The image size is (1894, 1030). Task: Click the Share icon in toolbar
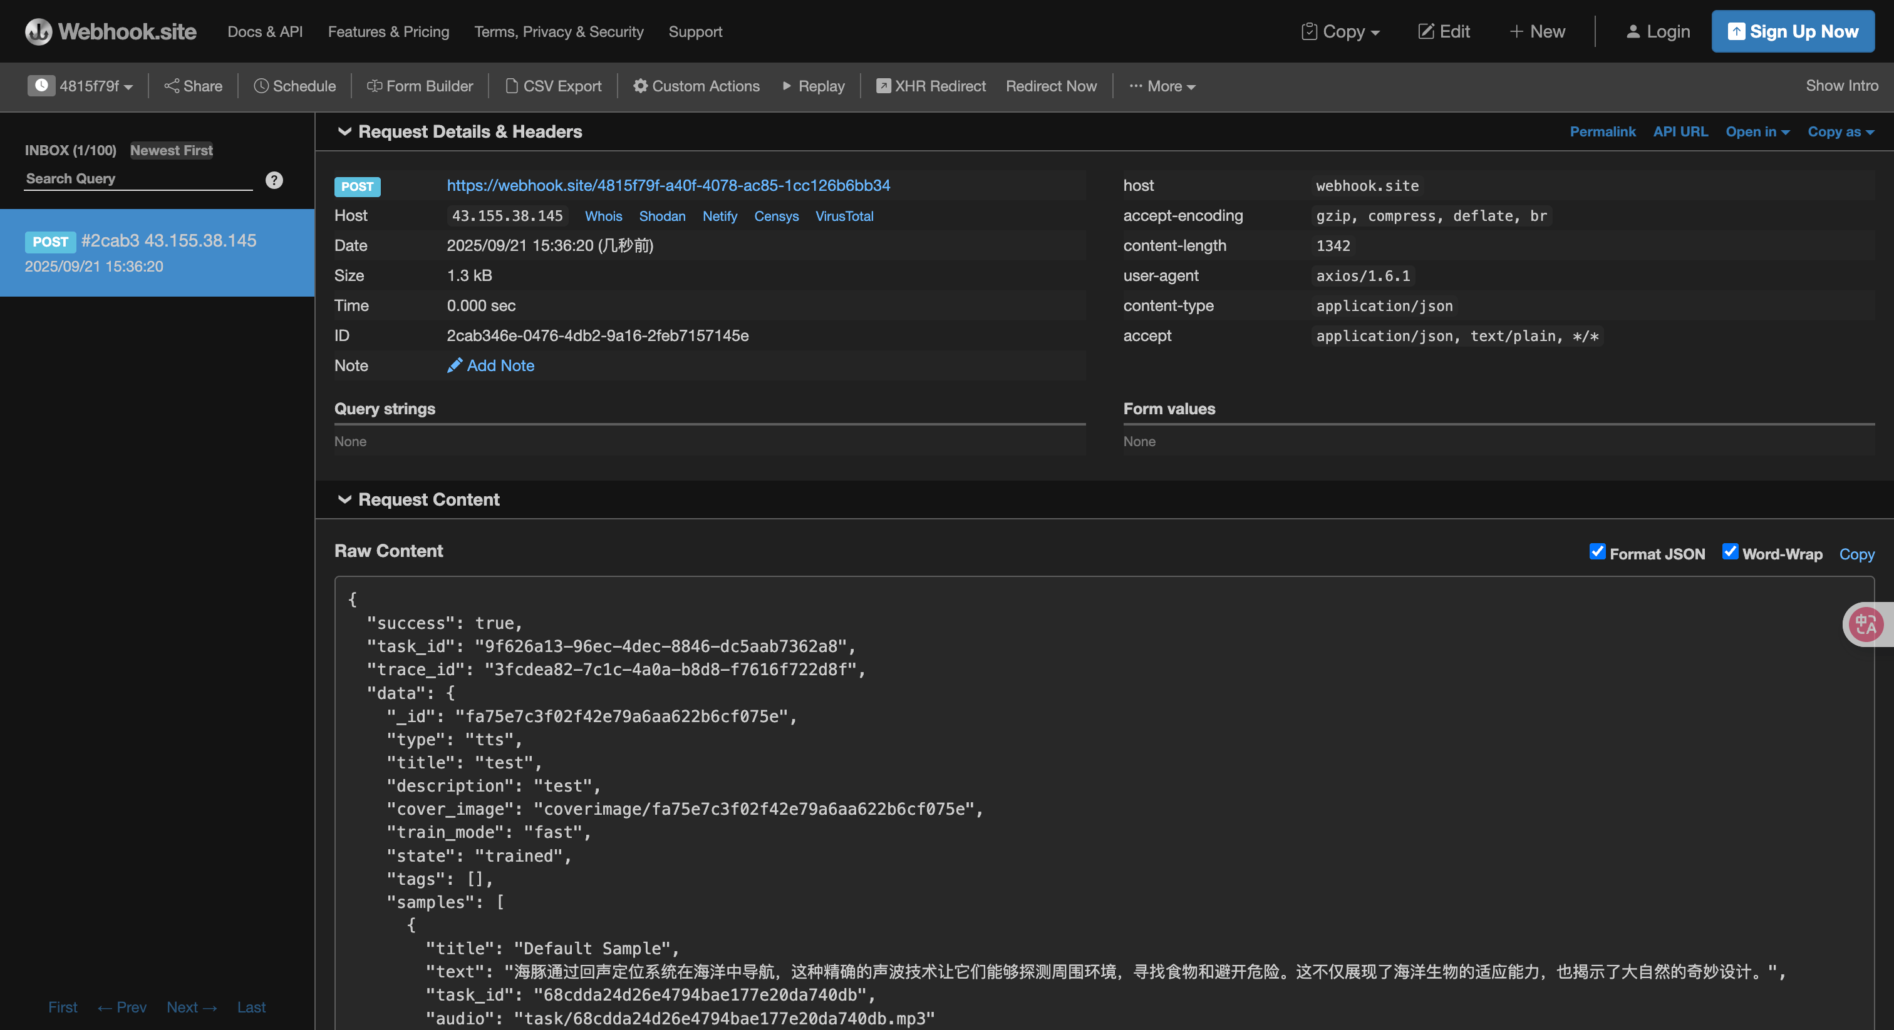[172, 86]
